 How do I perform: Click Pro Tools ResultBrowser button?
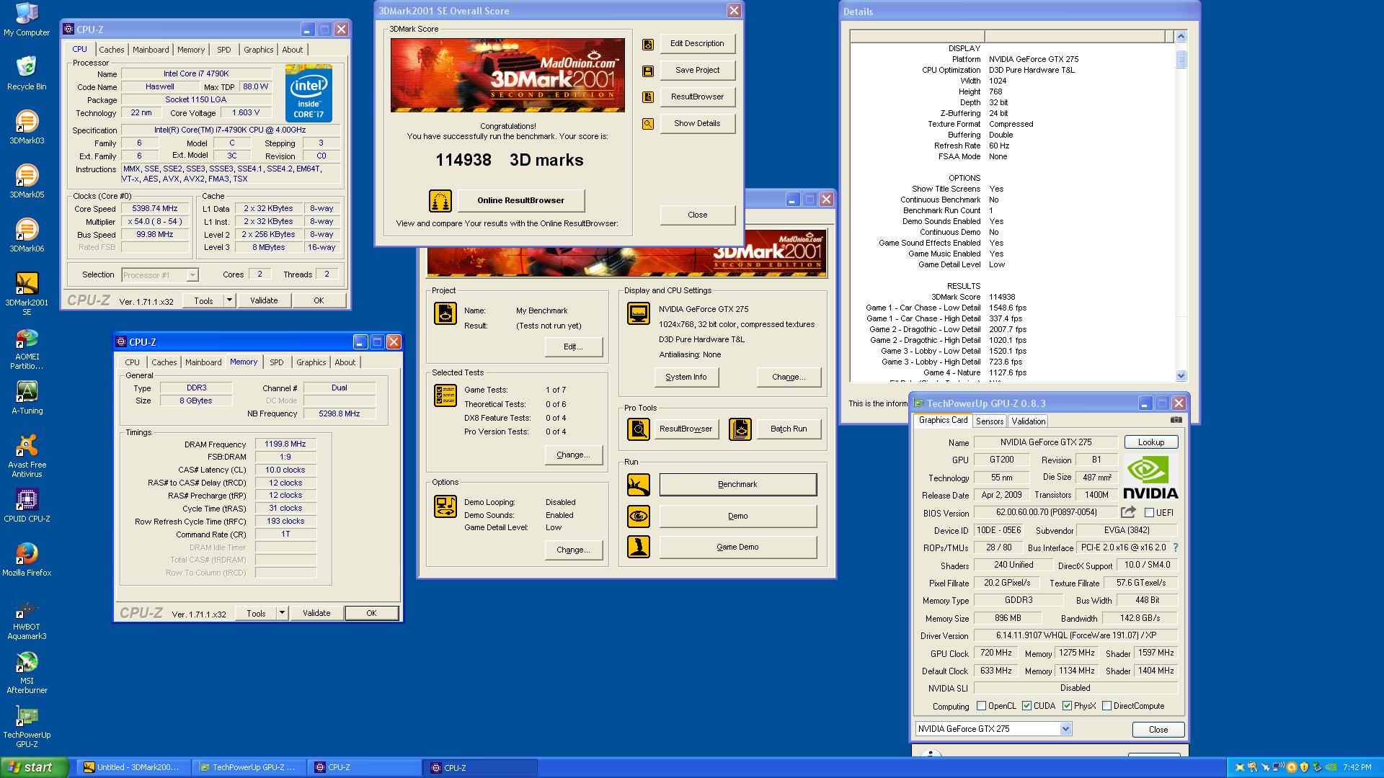pyautogui.click(x=686, y=429)
